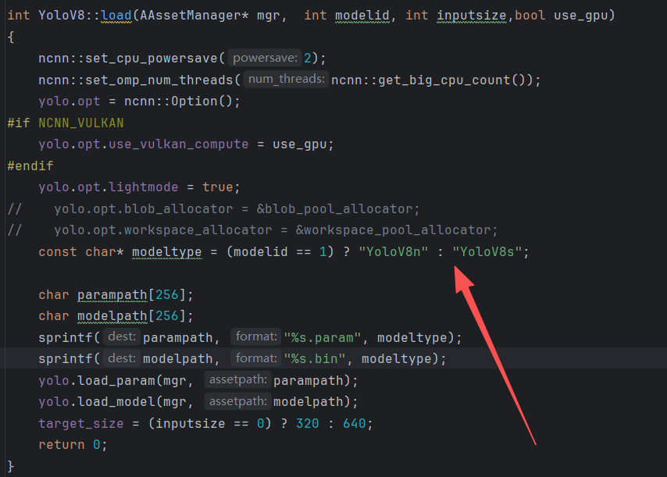Click the true literal value
Image resolution: width=667 pixels, height=477 pixels.
pos(217,187)
